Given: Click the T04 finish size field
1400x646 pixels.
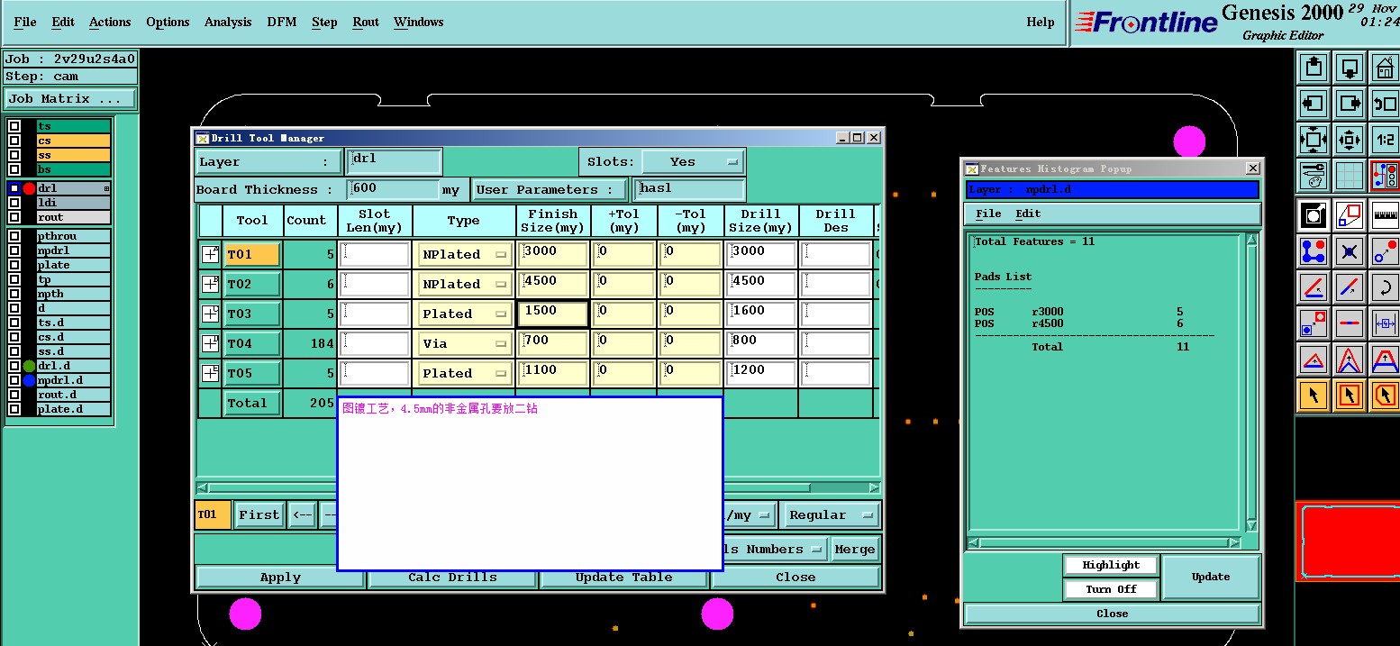Looking at the screenshot, I should (552, 343).
